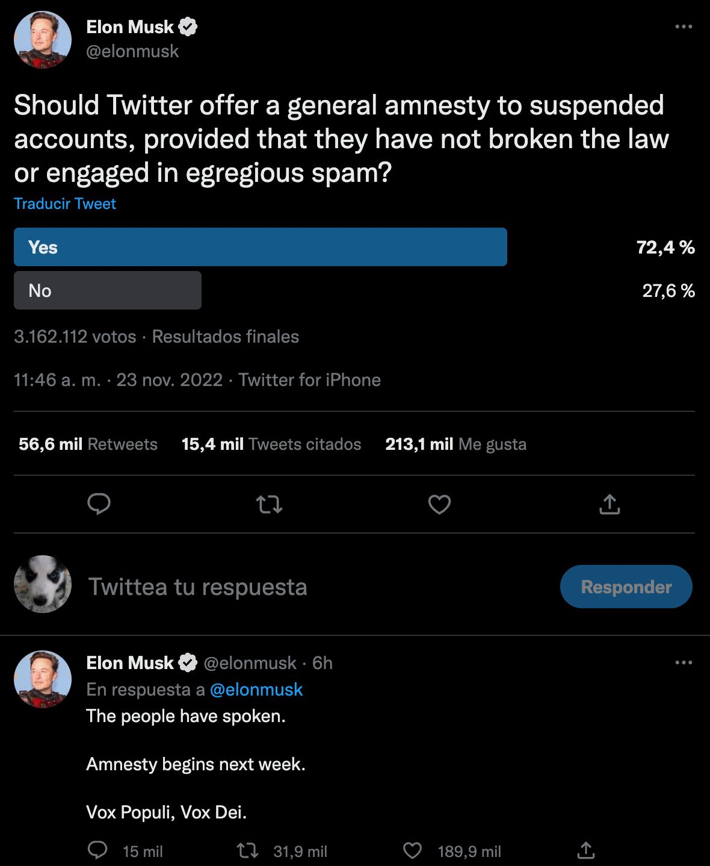Click the Yes poll result bar
Screen dimensions: 710x866
(260, 247)
